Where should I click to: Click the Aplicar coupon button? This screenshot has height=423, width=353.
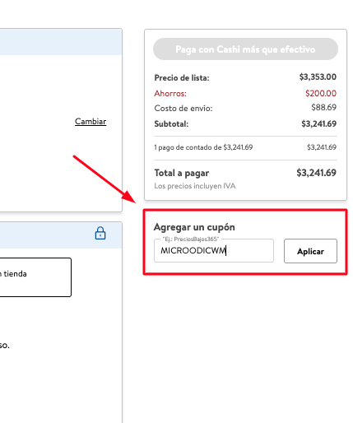(310, 251)
